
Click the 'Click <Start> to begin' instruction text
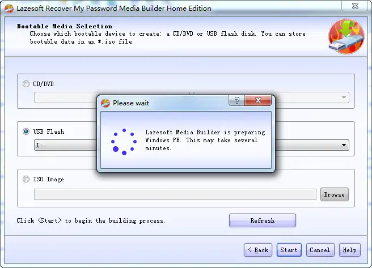[91, 220]
